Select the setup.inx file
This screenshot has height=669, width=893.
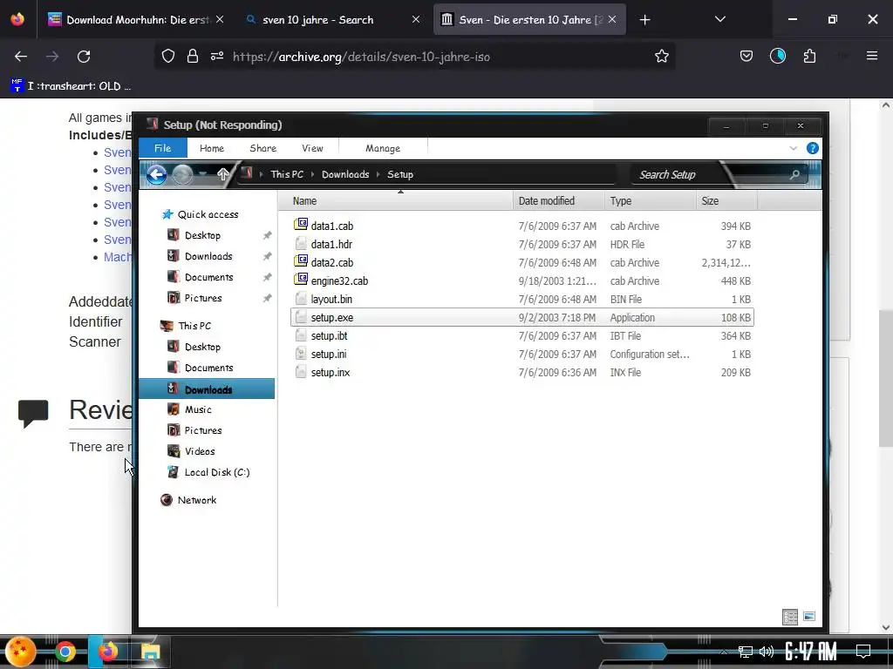point(331,372)
